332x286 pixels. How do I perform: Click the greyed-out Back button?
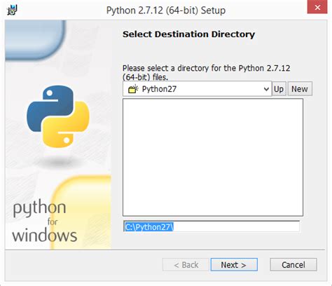[x=186, y=265]
